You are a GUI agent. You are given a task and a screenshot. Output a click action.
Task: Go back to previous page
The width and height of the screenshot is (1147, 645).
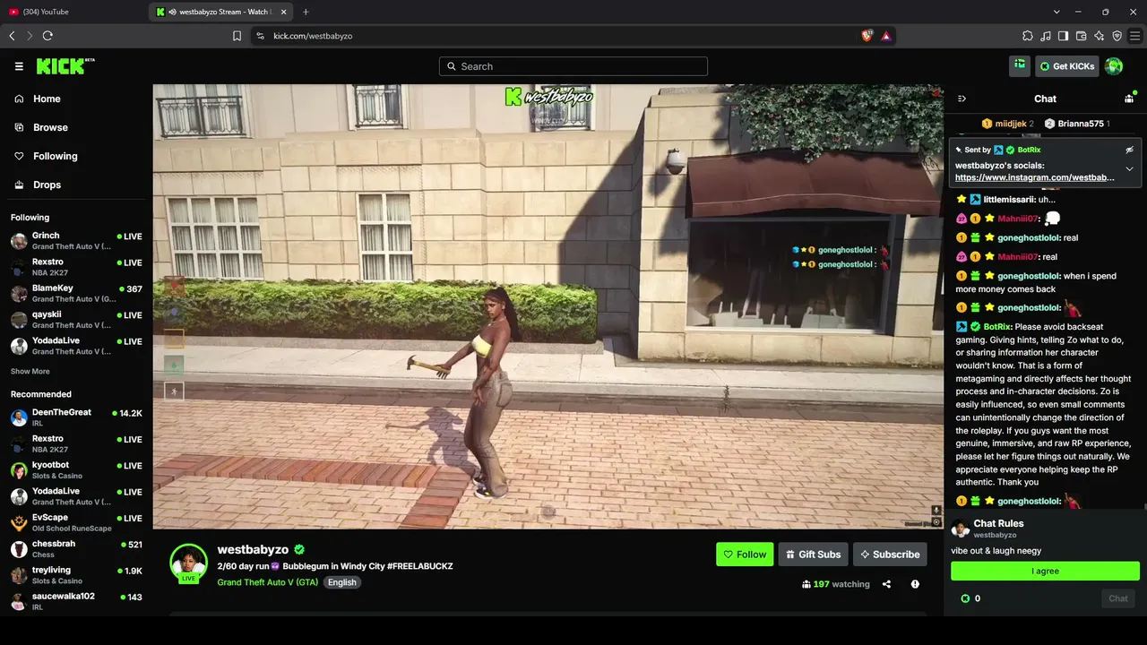[x=12, y=36]
